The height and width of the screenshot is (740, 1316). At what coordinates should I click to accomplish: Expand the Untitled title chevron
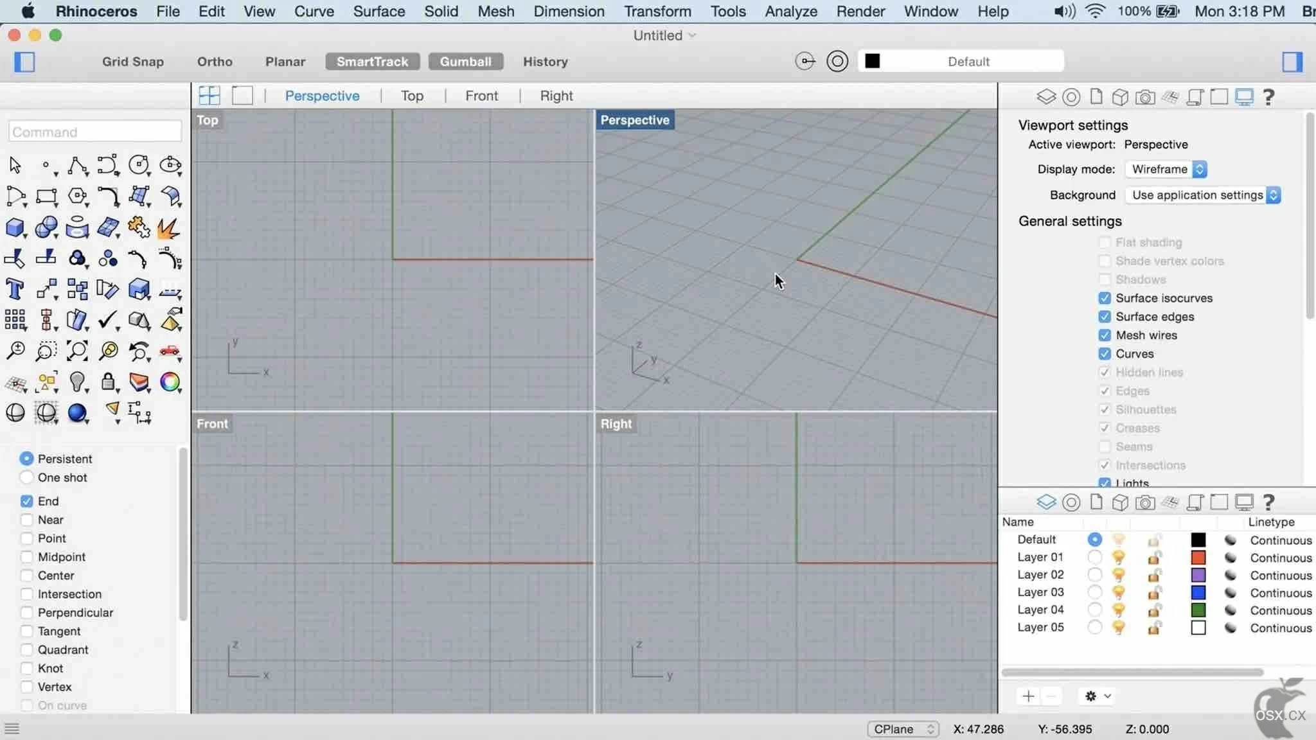coord(692,35)
